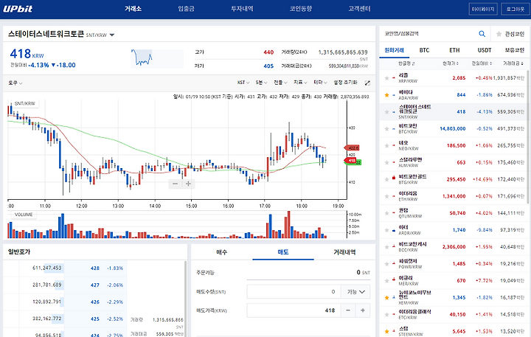Click the mini price chart thumbnail
This screenshot has width=531, height=337.
tap(157, 58)
